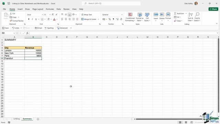Open Find & Select menu
The width and height of the screenshot is (220, 124).
[x=197, y=17]
